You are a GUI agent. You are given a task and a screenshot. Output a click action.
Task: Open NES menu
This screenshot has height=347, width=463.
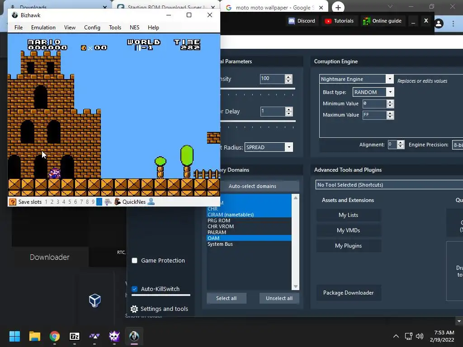click(x=134, y=28)
